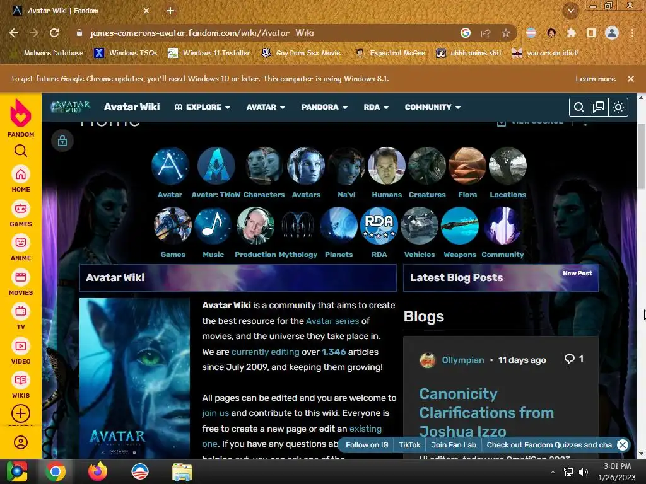Open Ollympian's user profile link
Screen dimensions: 646x484
[x=462, y=360]
